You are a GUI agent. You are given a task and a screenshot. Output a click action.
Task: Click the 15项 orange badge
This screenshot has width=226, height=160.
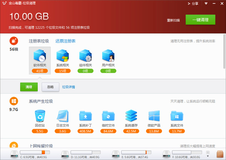pyautogui.click(x=63, y=71)
